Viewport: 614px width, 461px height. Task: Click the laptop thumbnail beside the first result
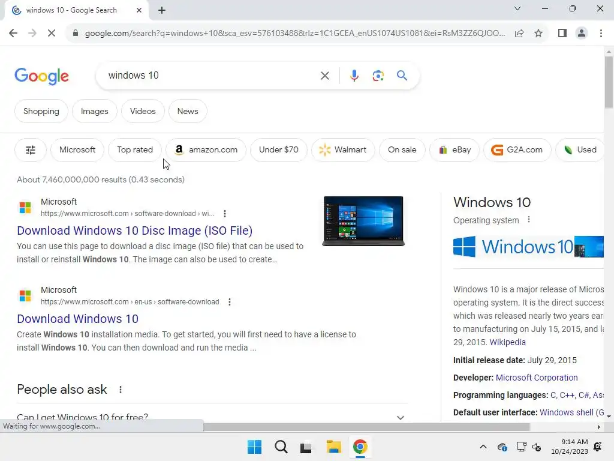363,221
